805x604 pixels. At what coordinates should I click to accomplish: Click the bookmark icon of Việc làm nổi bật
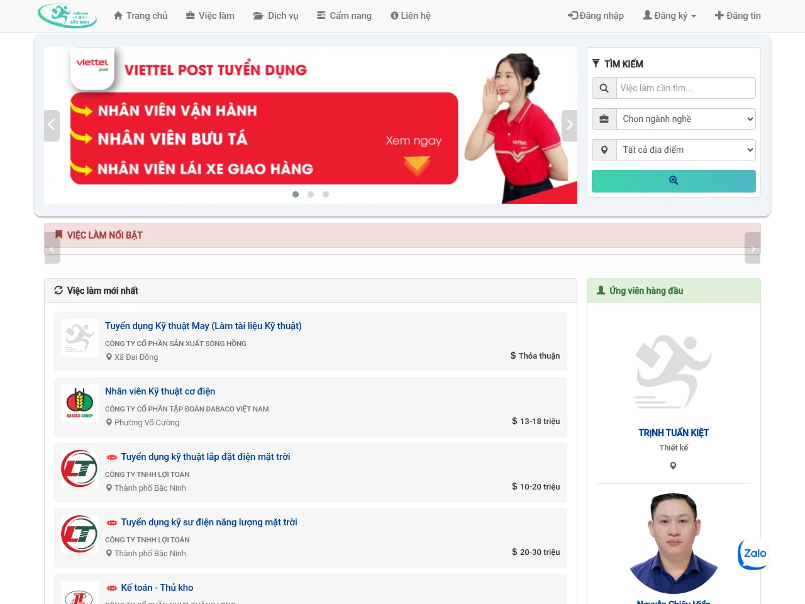(x=59, y=235)
